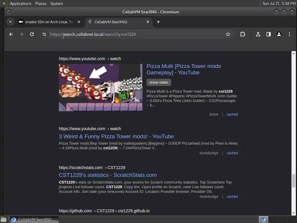Open options dots for Weird & Funny result
Image resolution: width=297 pixels, height=223 pixels.
click(222, 153)
